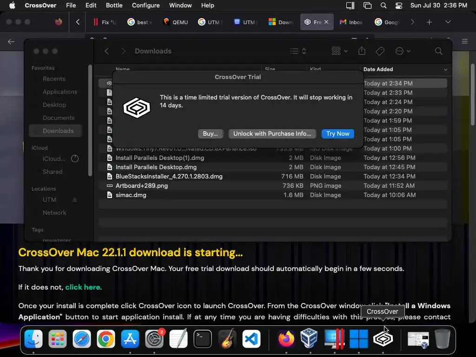The height and width of the screenshot is (357, 476).
Task: Click the menu bar clock
Action: coord(439,6)
